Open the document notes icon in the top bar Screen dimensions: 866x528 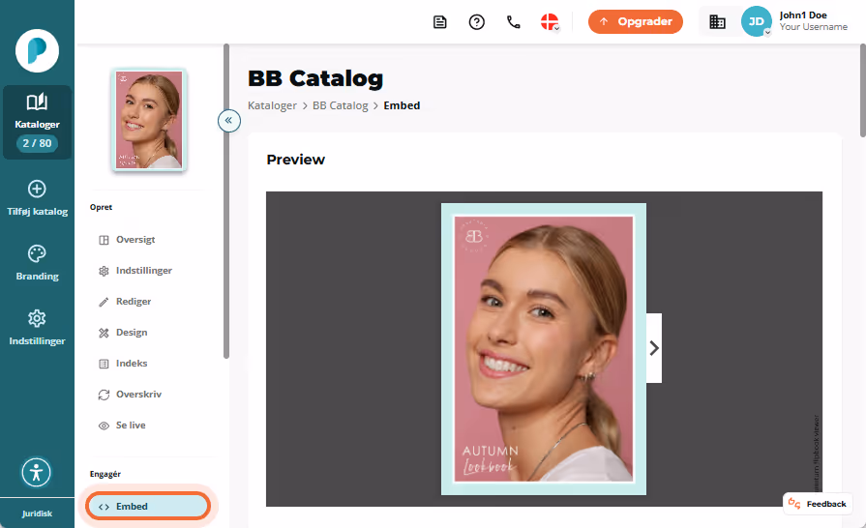(x=439, y=22)
